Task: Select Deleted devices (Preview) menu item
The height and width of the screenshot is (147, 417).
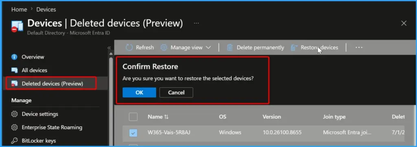Action: click(x=53, y=84)
